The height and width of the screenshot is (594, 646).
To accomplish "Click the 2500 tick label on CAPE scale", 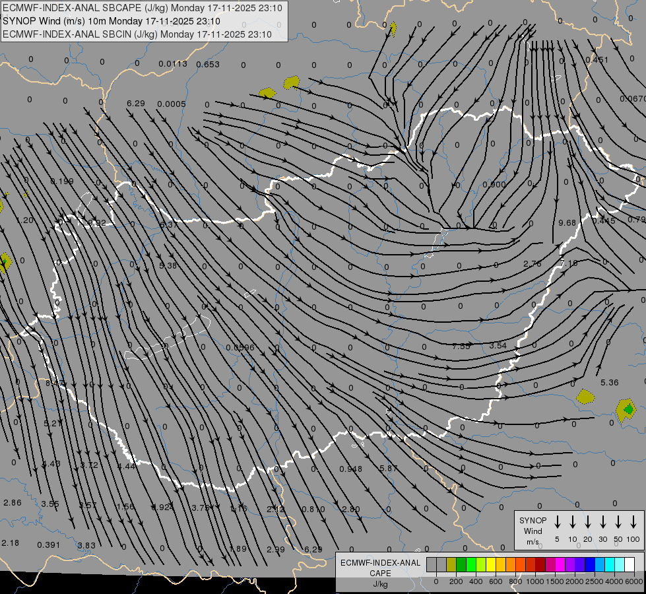I will (x=595, y=581).
